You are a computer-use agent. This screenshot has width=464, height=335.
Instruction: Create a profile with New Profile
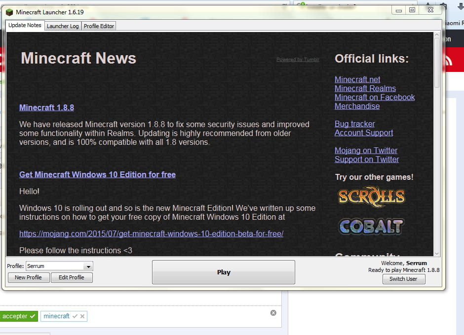tap(29, 277)
